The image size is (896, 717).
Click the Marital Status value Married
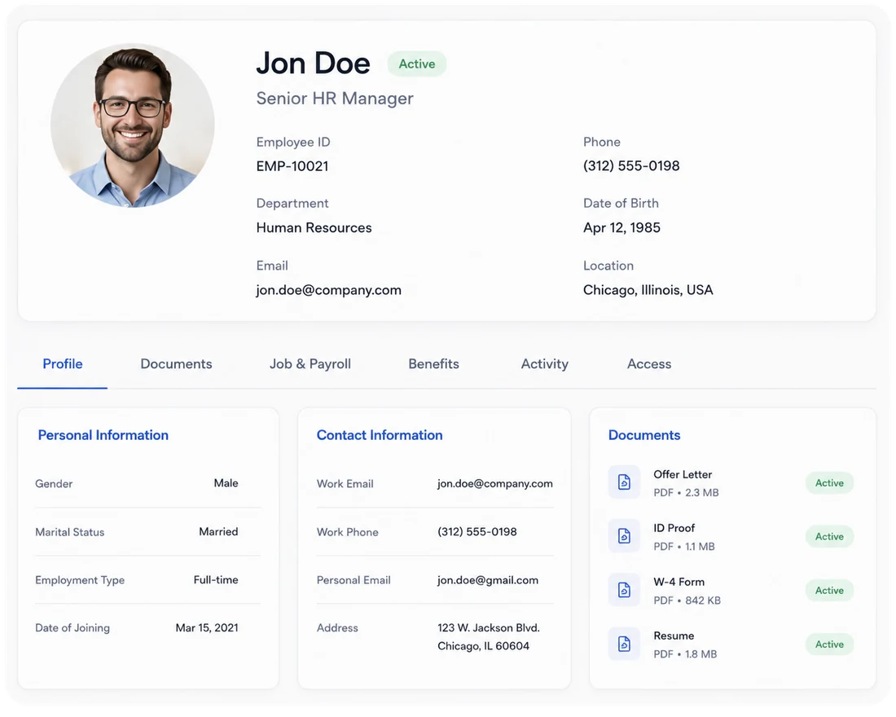218,532
